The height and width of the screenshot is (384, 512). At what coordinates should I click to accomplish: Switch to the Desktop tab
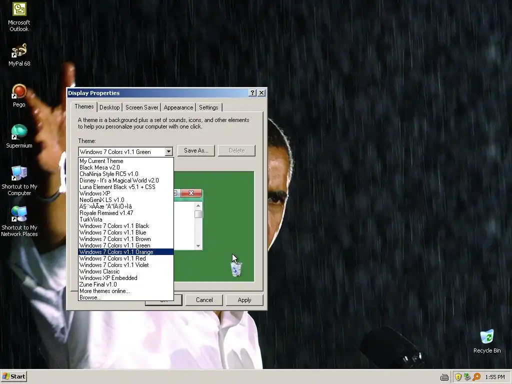[109, 107]
